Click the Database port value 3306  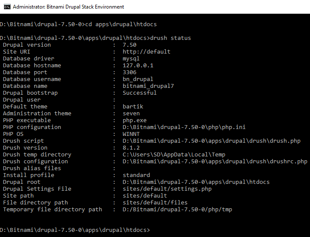[130, 72]
